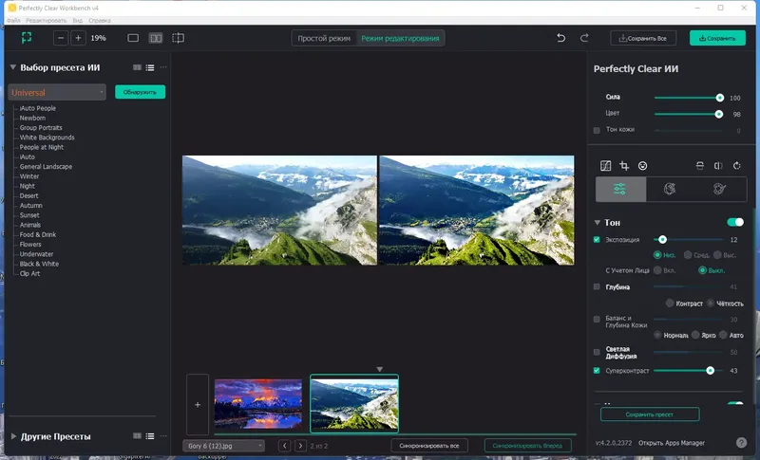
Task: Open the help question mark icon
Action: pyautogui.click(x=741, y=442)
